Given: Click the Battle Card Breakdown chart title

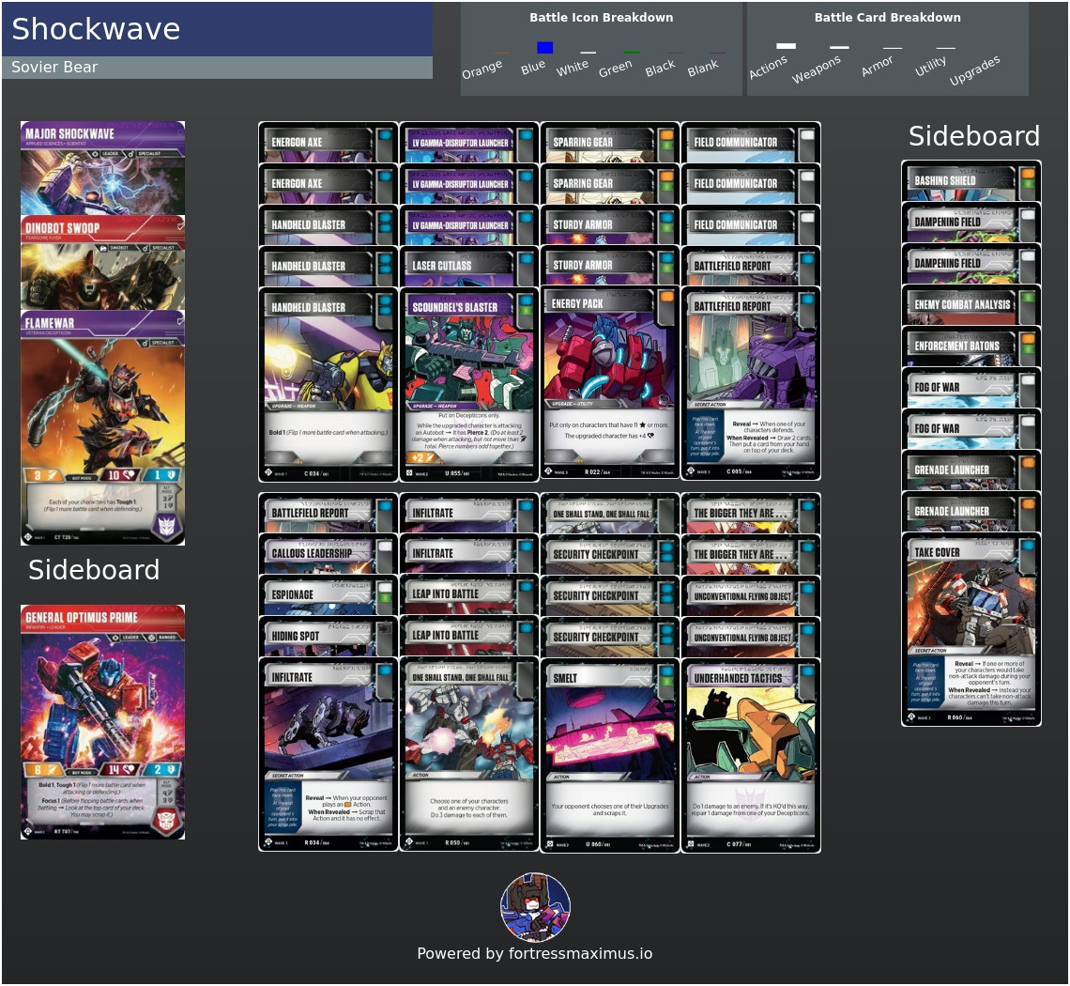Looking at the screenshot, I should pos(887,18).
